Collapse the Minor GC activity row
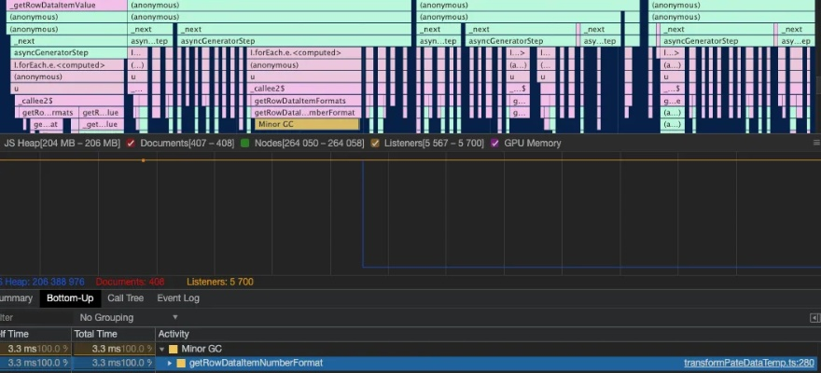821x373 pixels. (x=160, y=349)
